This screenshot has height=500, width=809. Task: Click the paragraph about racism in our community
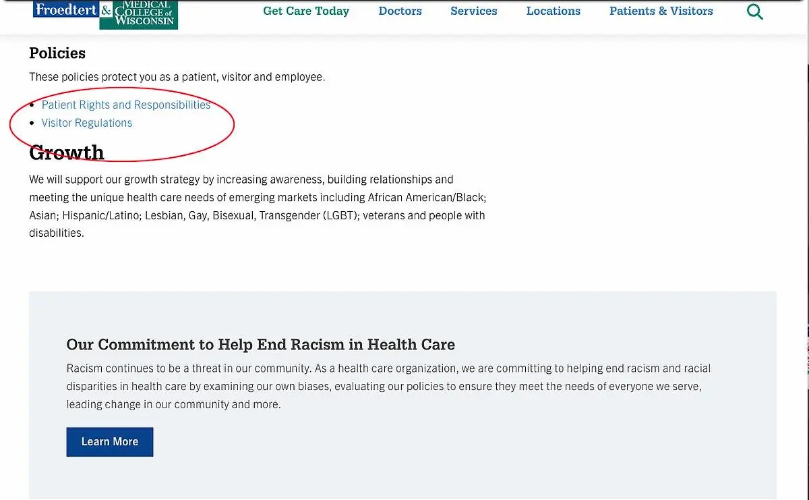(389, 387)
